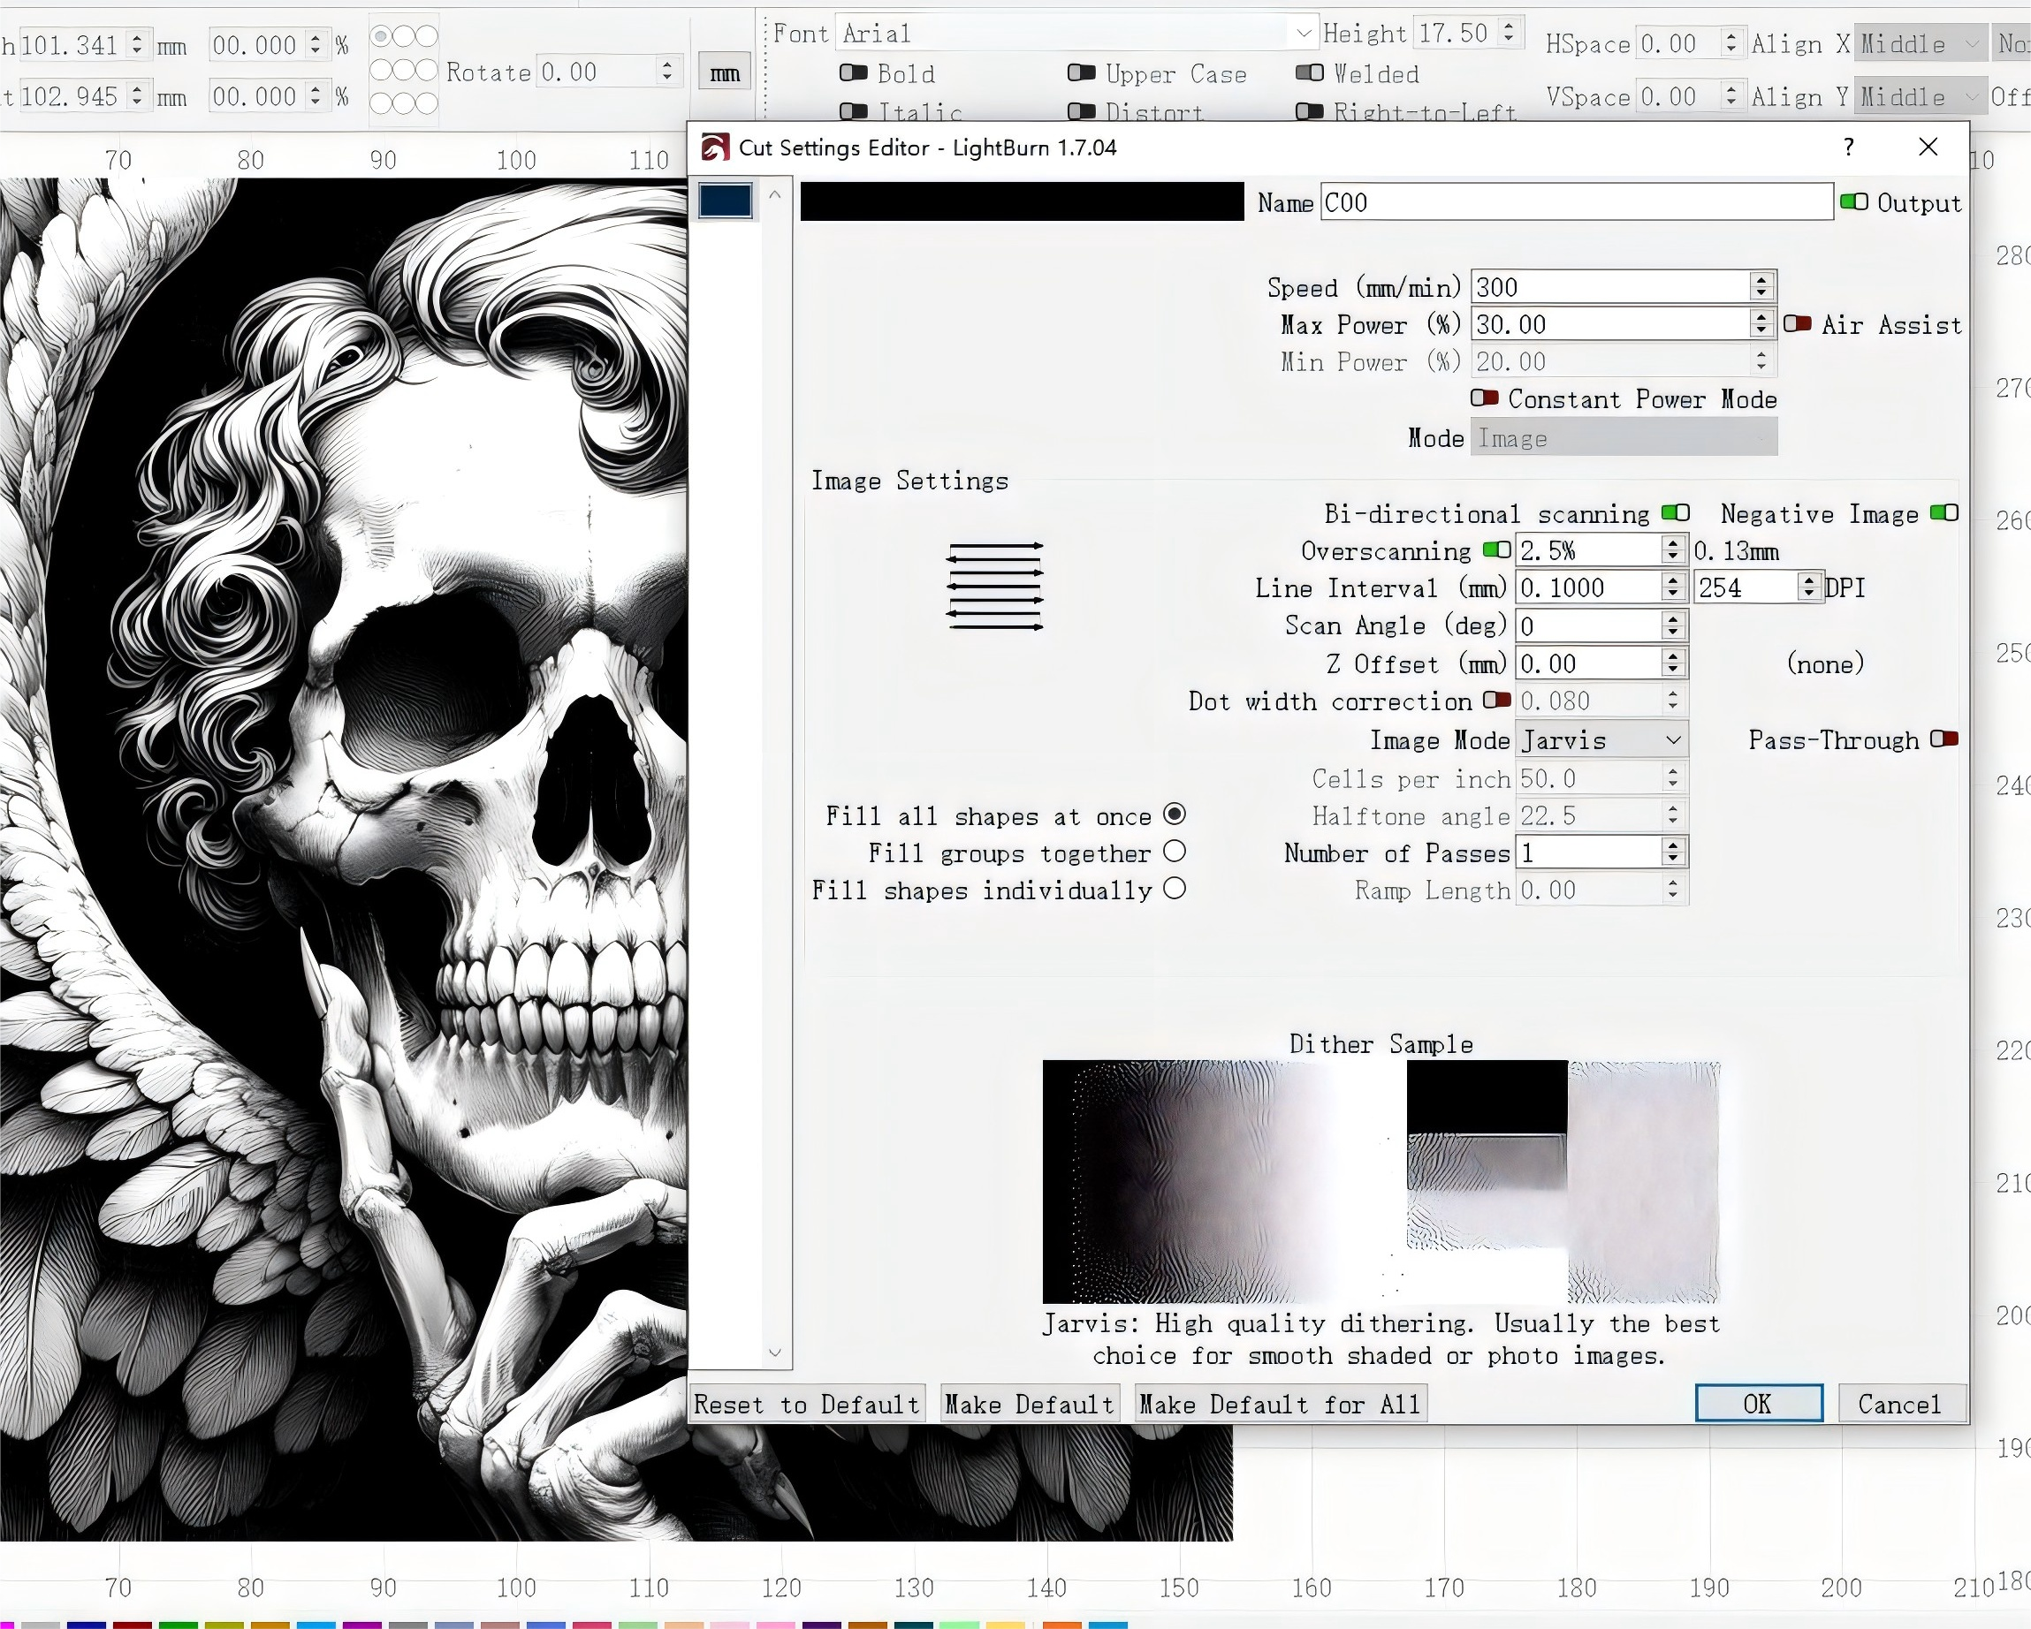Click the layer list scroll-down arrow
Screen dimensions: 2031x1629
click(x=775, y=1352)
